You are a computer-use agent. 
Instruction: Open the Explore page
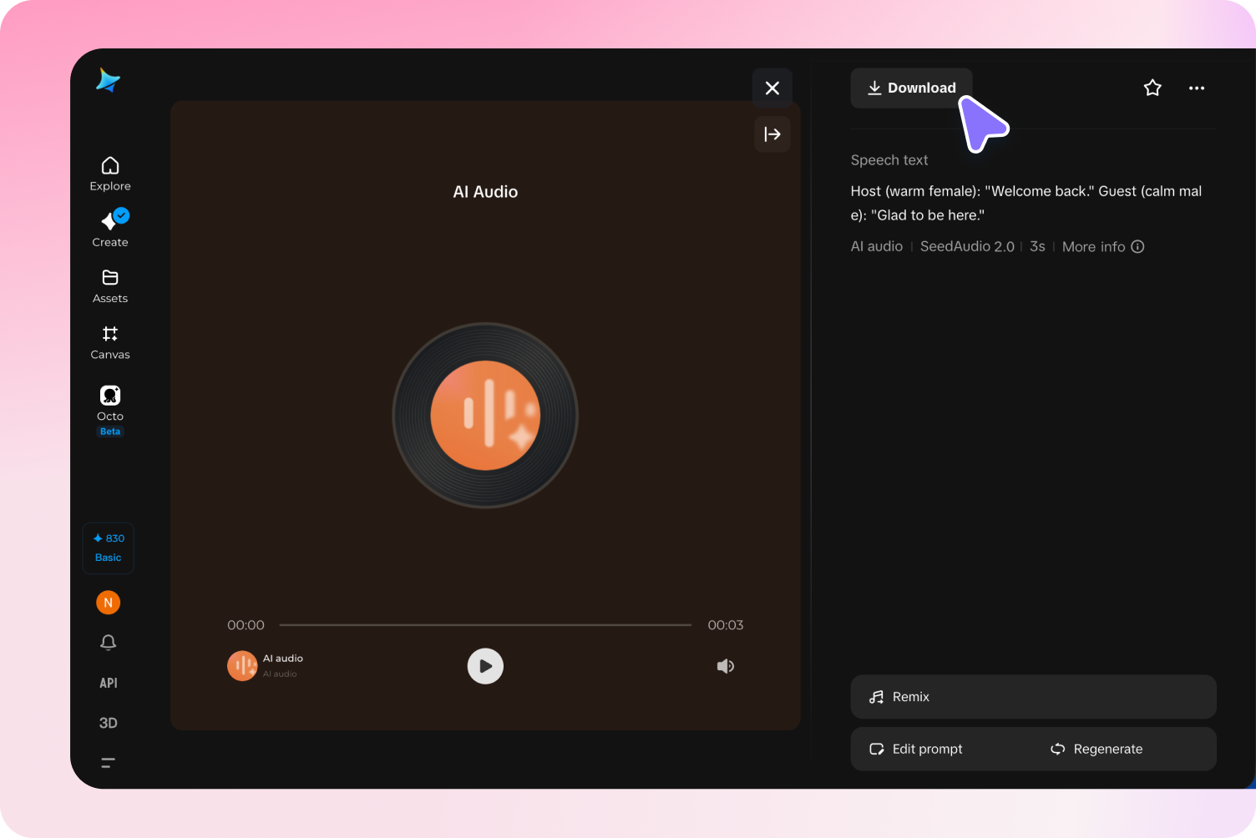tap(110, 174)
